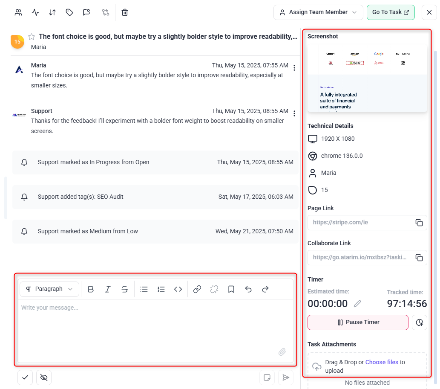Click the Choose files upload link
Screen dimensions: 440x389
tap(382, 362)
